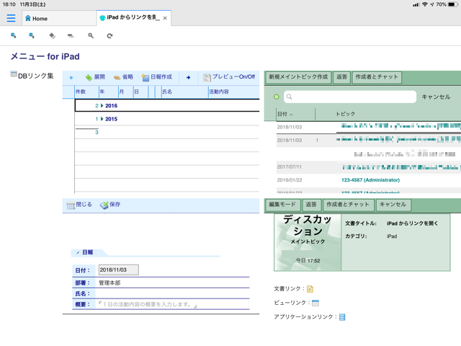This screenshot has width=461, height=346.
Task: Open search with the magnifier toolbar icon
Action: tap(91, 35)
